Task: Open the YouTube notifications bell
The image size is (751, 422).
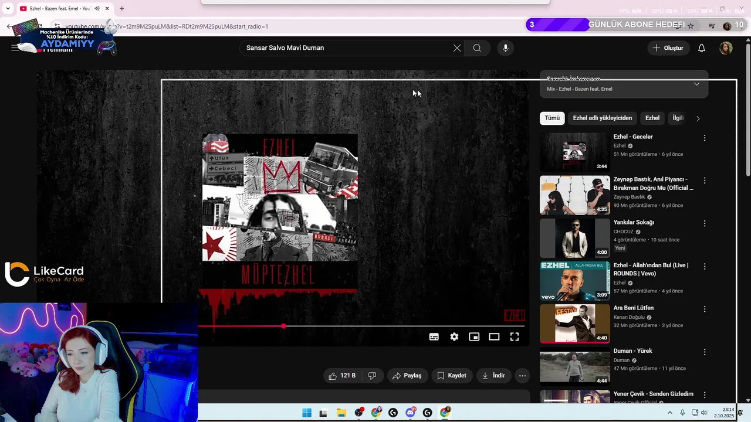Action: click(x=701, y=48)
